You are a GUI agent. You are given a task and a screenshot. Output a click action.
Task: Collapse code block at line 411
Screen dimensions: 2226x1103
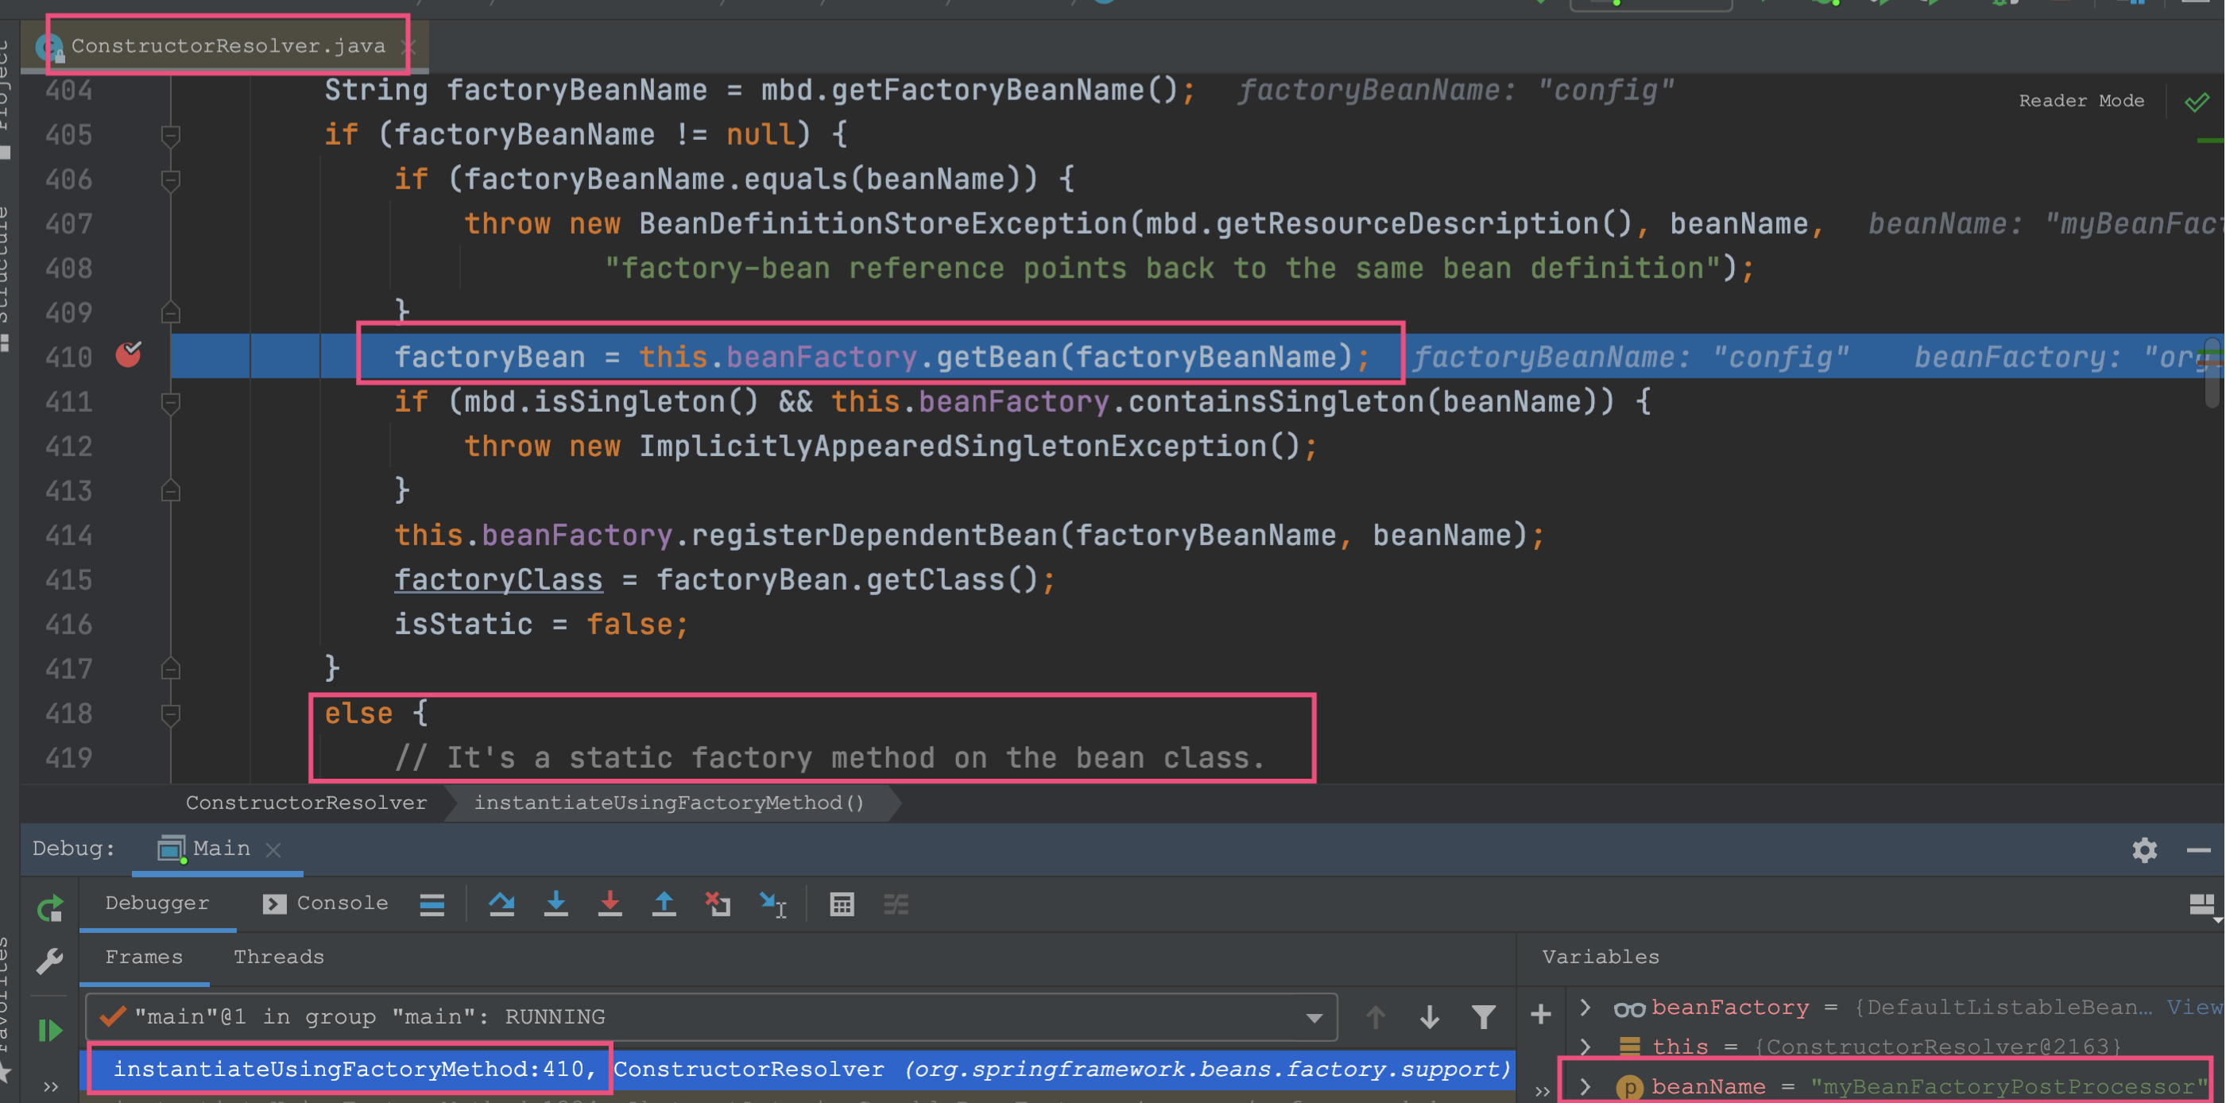coord(170,403)
